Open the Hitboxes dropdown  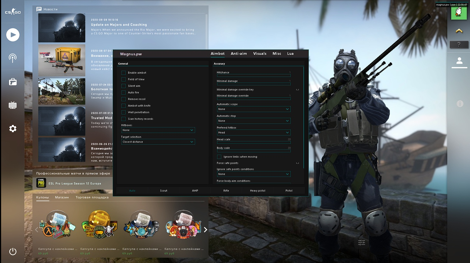pos(158,130)
